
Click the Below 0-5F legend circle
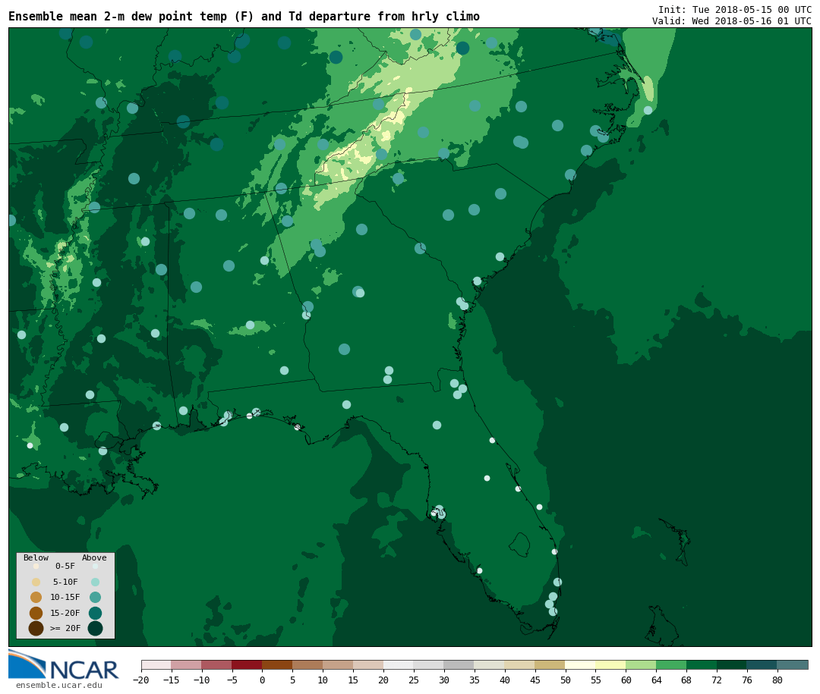pos(36,567)
